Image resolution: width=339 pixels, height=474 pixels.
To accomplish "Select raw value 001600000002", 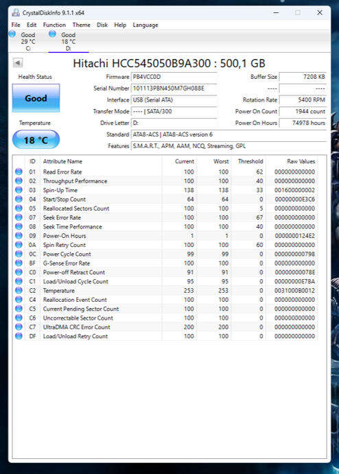I will coord(295,190).
